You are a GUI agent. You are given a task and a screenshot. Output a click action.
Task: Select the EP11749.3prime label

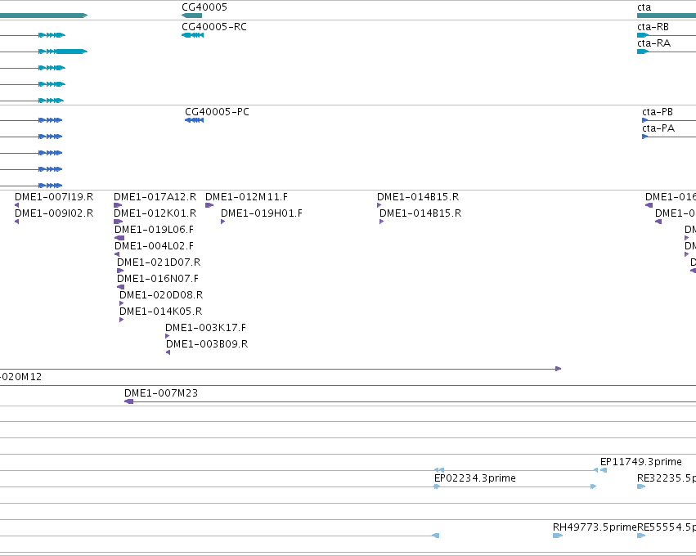click(641, 462)
